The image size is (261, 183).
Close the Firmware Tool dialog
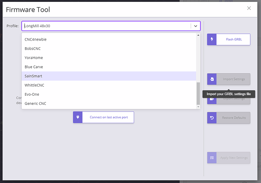(249, 8)
